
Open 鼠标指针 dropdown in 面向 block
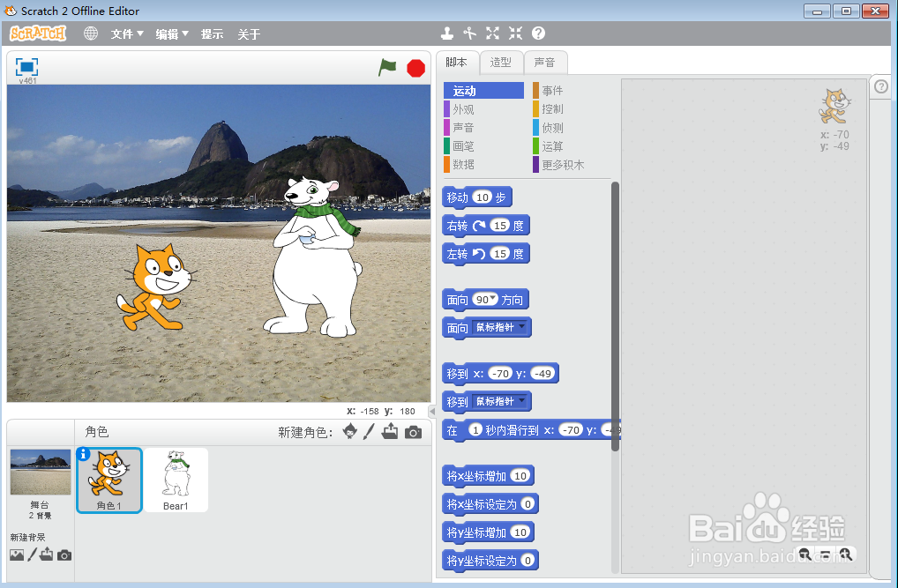500,327
